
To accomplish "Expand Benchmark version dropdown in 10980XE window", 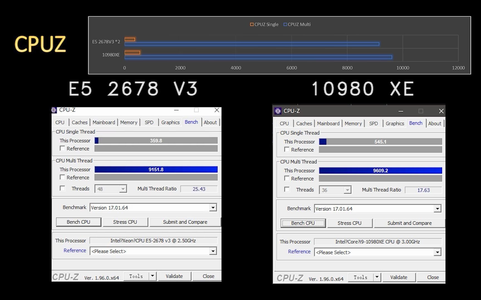I will pos(437,209).
